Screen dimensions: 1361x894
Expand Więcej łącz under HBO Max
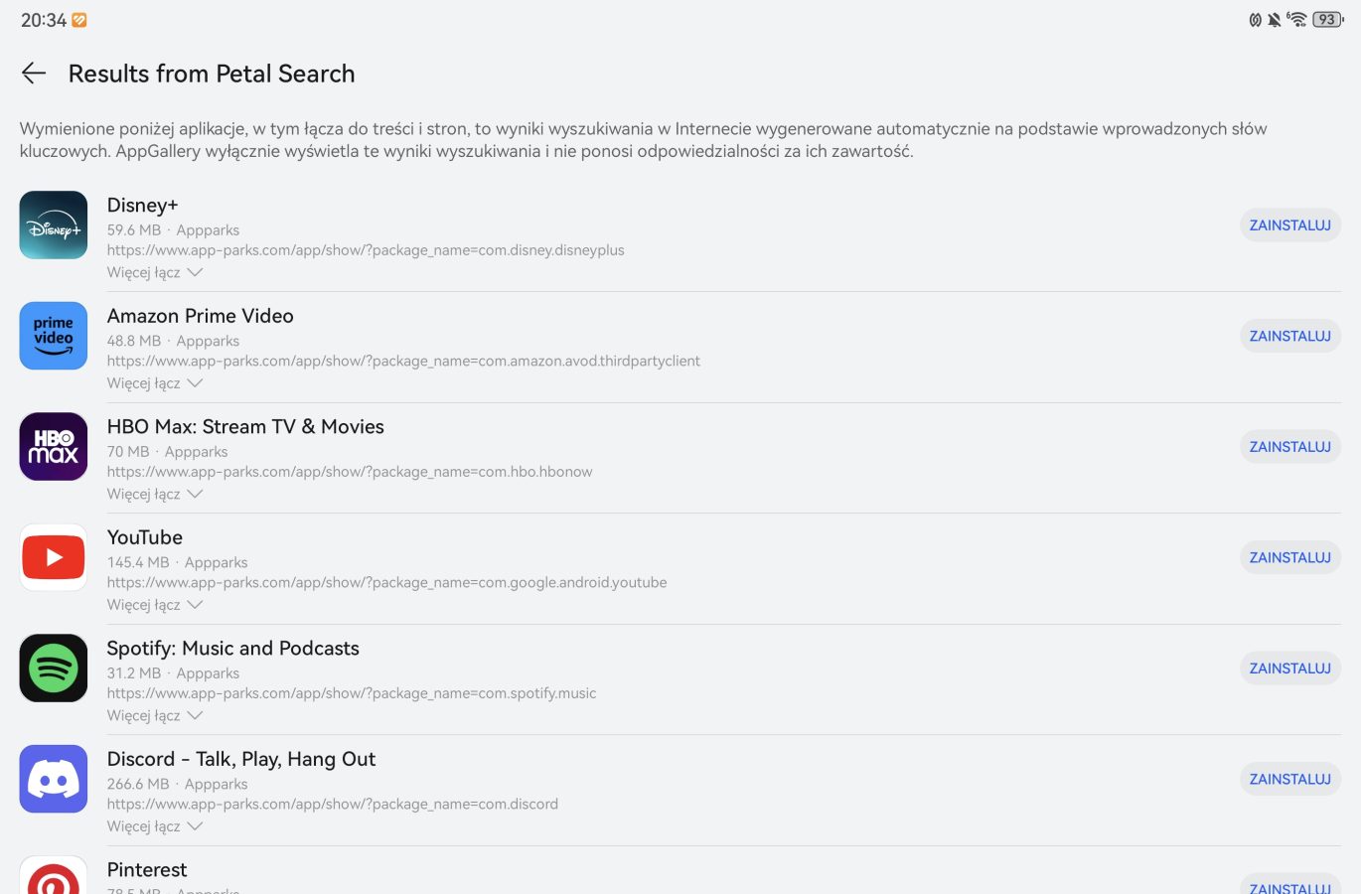(x=155, y=494)
